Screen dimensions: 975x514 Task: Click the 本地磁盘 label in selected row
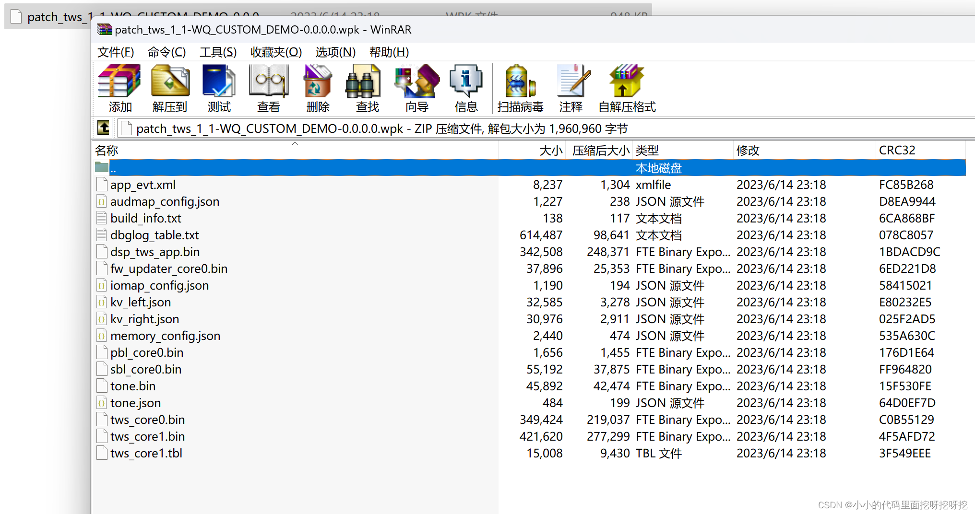658,168
